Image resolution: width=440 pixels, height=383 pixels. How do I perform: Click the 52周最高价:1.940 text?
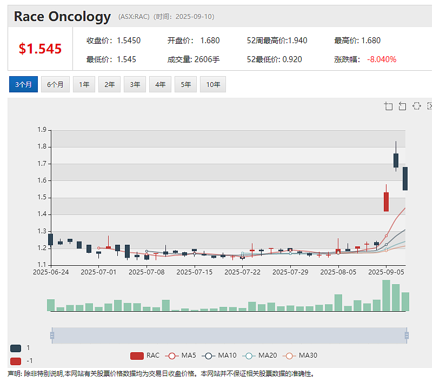[277, 41]
